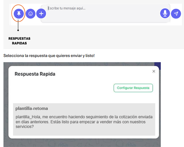Open quick replies with the pin icon
This screenshot has width=184, height=147.
19,14
